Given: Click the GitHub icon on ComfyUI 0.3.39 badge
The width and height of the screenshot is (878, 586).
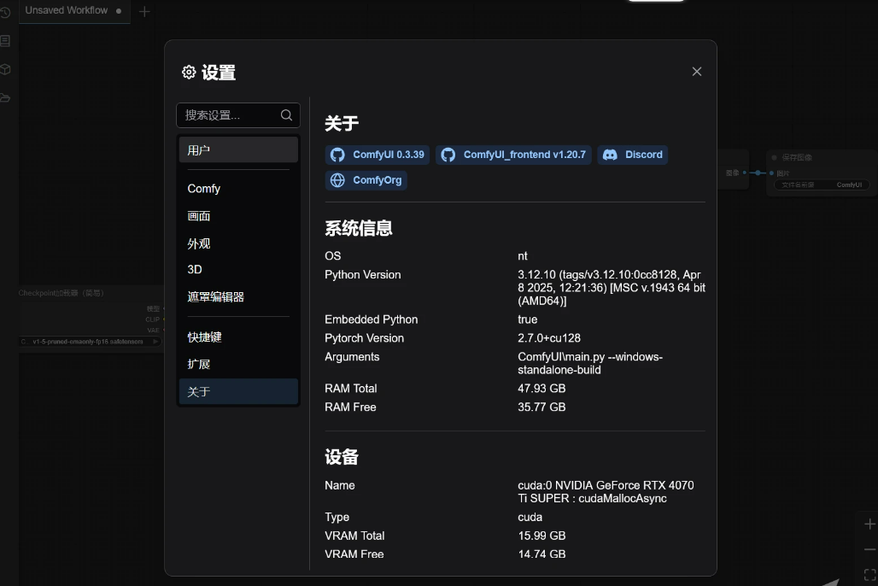Looking at the screenshot, I should (337, 155).
